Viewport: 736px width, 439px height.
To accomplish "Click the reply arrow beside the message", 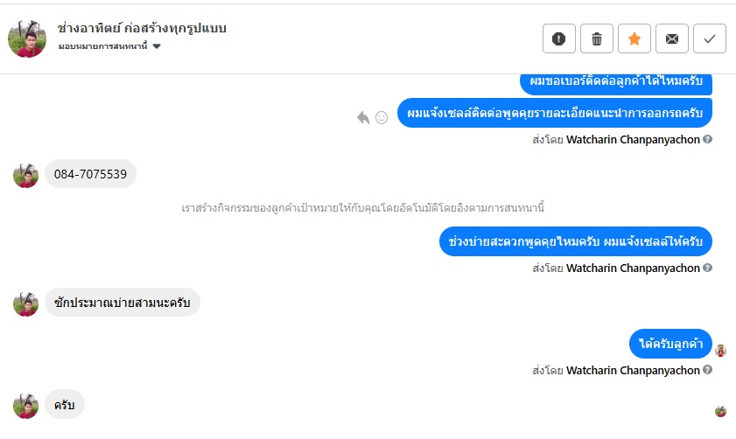I will (x=363, y=117).
